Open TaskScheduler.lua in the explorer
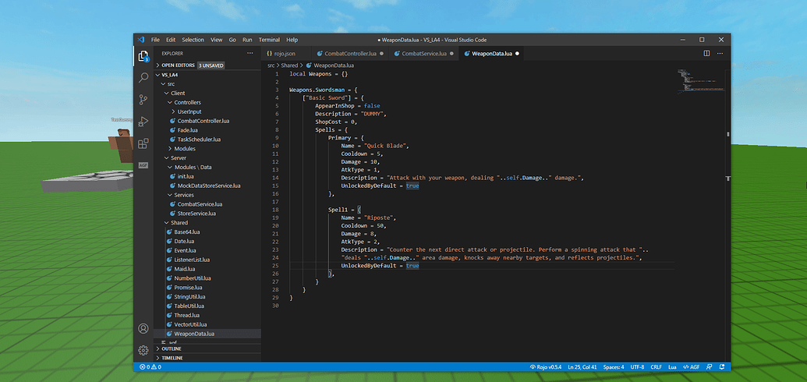This screenshot has height=382, width=807. pyautogui.click(x=207, y=140)
